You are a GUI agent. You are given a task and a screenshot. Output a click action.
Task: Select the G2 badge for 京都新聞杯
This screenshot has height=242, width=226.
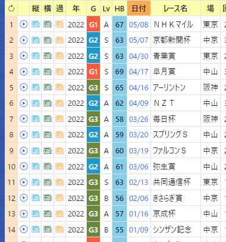93,40
